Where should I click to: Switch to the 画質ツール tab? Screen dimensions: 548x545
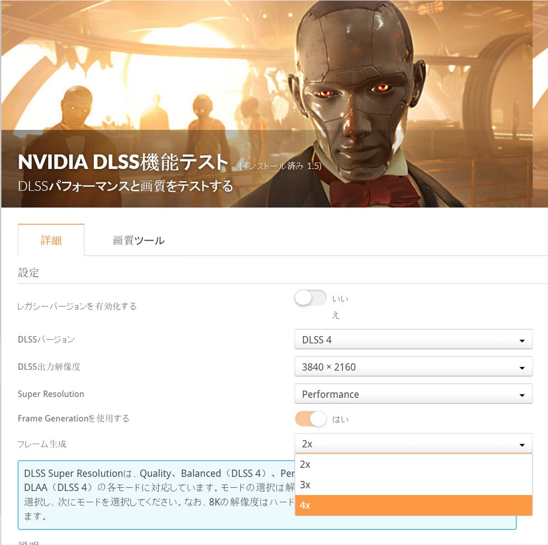click(139, 241)
